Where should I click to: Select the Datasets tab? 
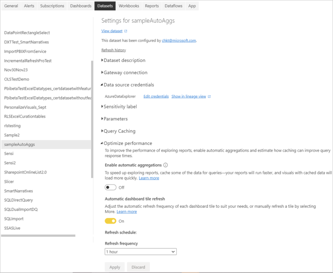pos(105,6)
